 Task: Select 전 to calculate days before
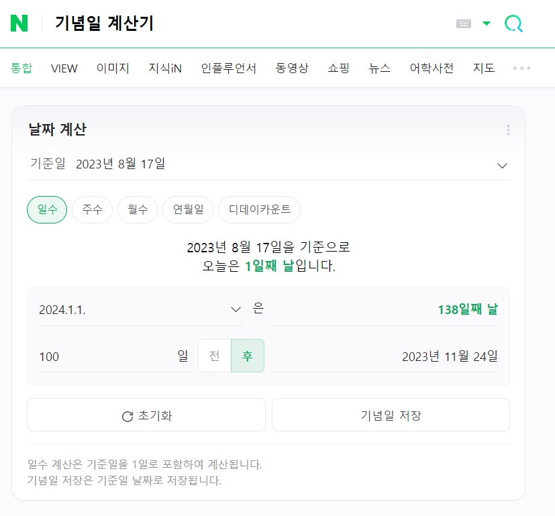click(215, 356)
